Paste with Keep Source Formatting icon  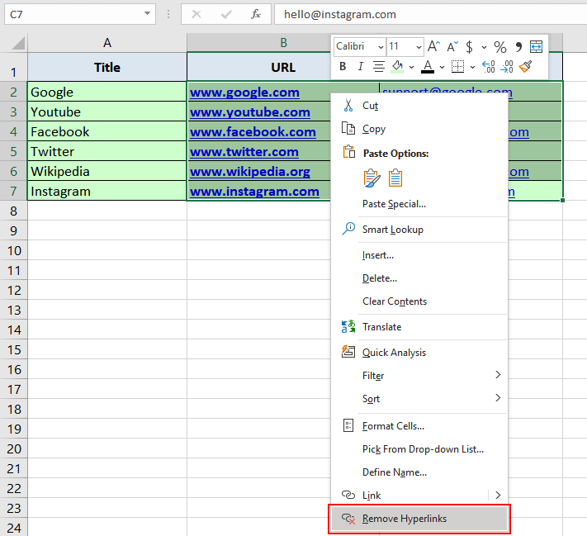372,178
